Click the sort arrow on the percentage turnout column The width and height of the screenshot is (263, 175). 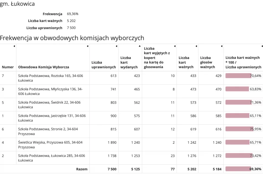(x=261, y=46)
